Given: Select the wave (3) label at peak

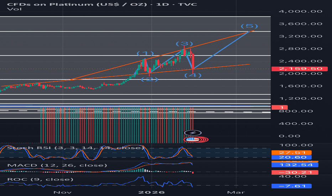Looking at the screenshot, I should coord(185,43).
